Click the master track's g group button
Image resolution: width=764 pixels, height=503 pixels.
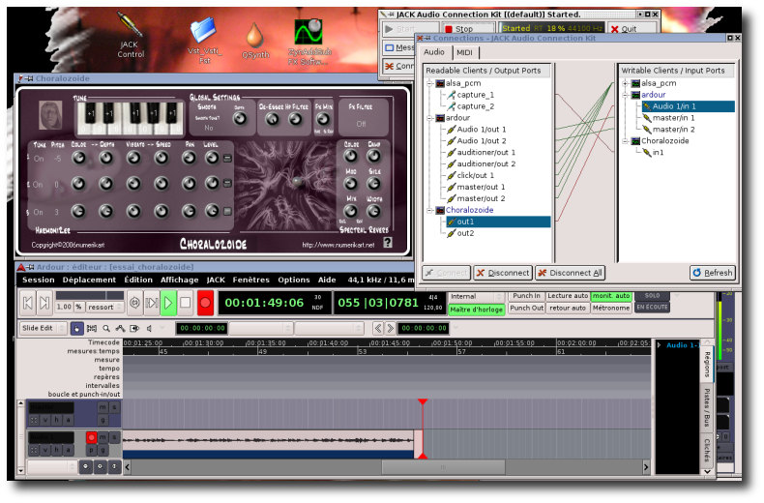pyautogui.click(x=103, y=420)
